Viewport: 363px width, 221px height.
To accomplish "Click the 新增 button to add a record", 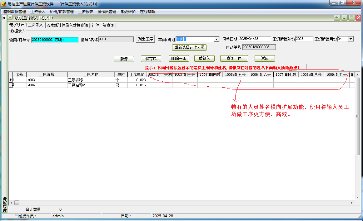I will point(124,59).
